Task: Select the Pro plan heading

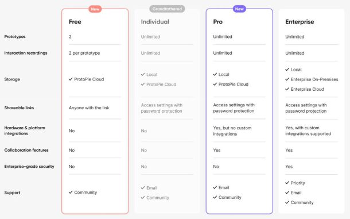Action: (x=217, y=22)
